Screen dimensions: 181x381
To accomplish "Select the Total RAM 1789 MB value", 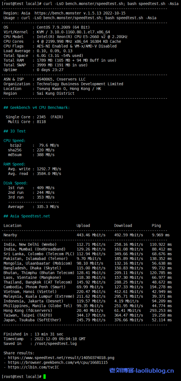I will 76,60.
